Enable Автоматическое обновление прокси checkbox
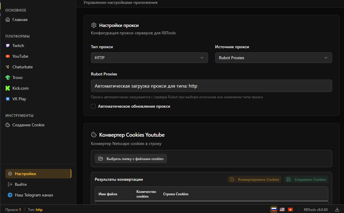This screenshot has height=213, width=344. point(93,106)
